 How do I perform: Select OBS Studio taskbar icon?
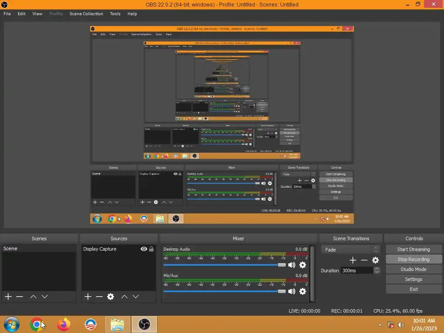(x=144, y=324)
